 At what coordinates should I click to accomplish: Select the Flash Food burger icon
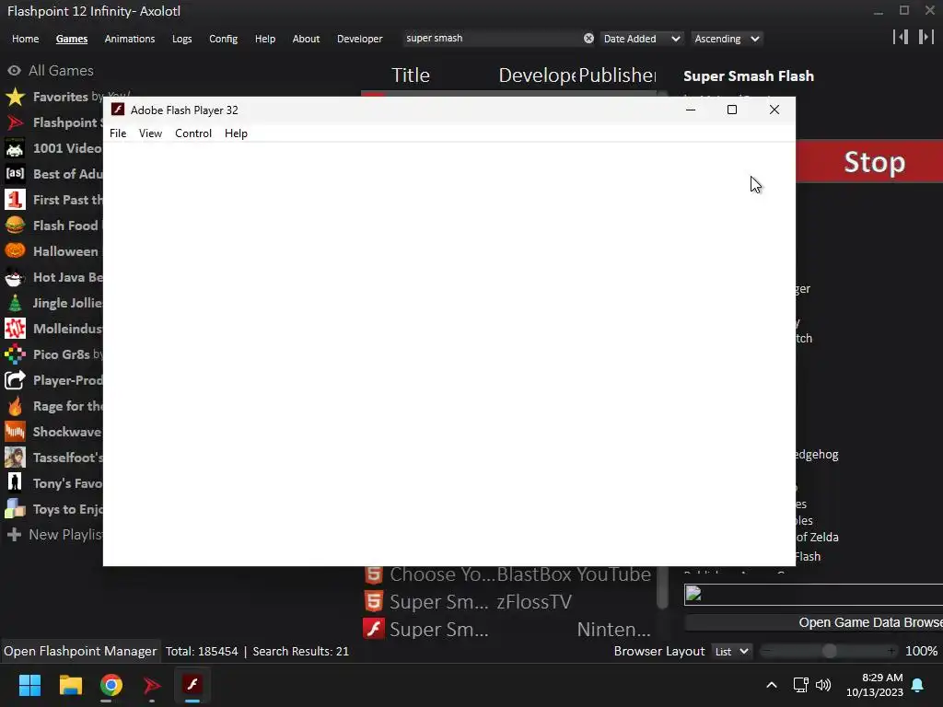tap(15, 226)
